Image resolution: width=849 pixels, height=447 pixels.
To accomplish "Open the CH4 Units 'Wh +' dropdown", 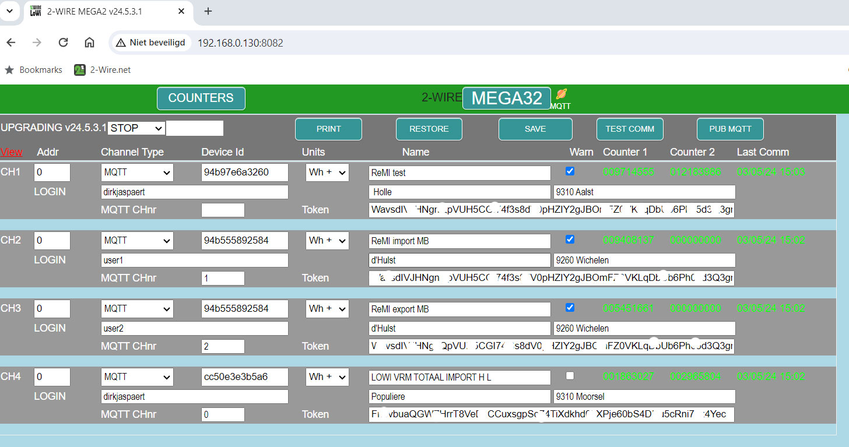I will pos(327,376).
